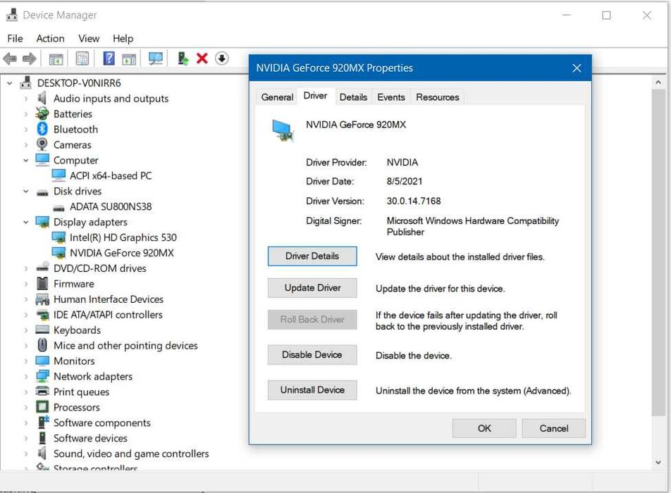The height and width of the screenshot is (493, 671).
Task: Click the Software components icon
Action: tap(43, 422)
